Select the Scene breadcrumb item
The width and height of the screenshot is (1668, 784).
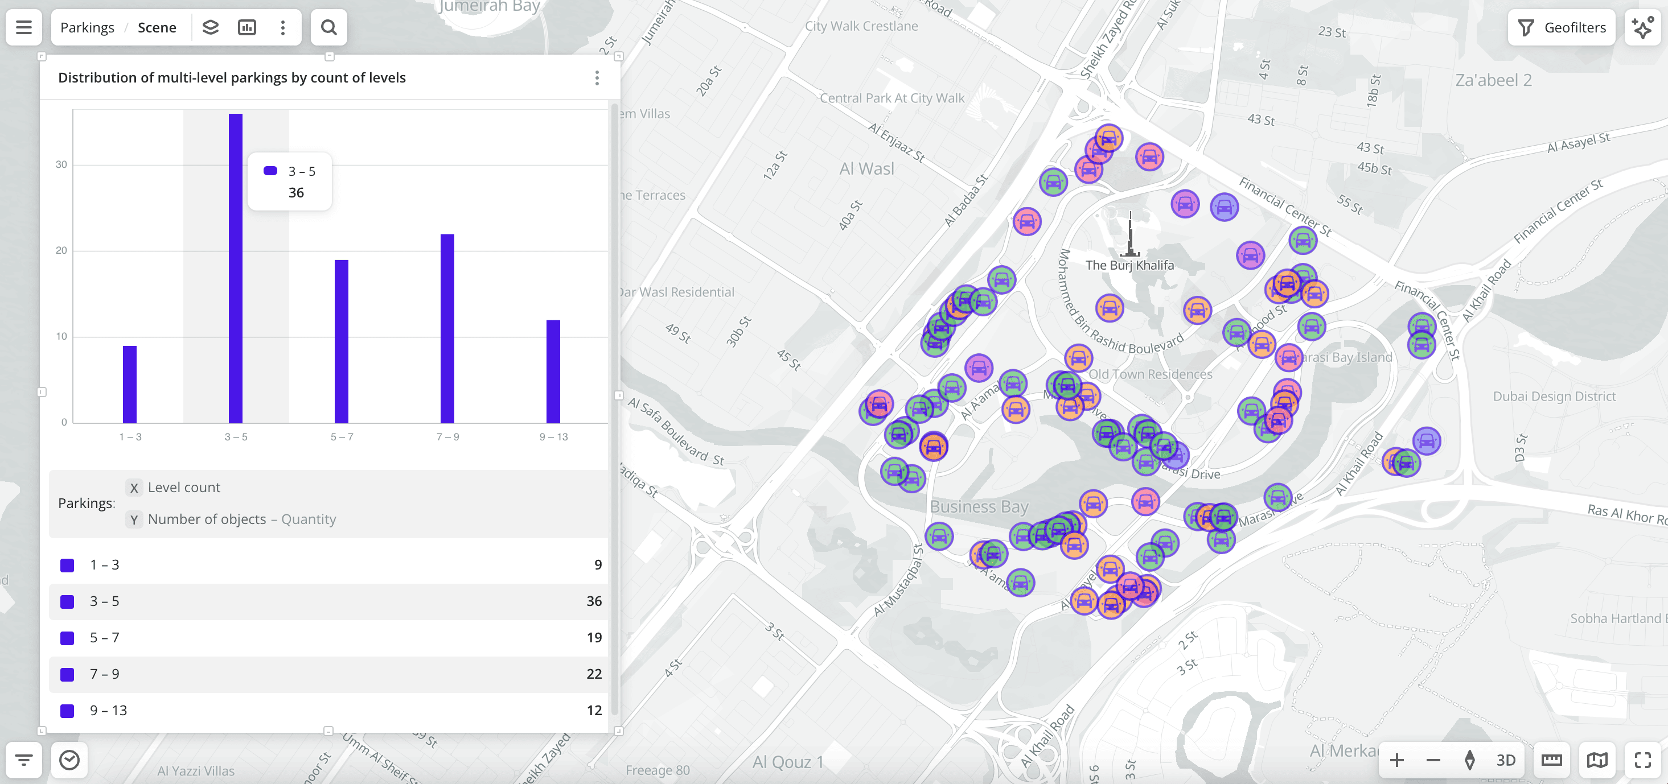157,27
